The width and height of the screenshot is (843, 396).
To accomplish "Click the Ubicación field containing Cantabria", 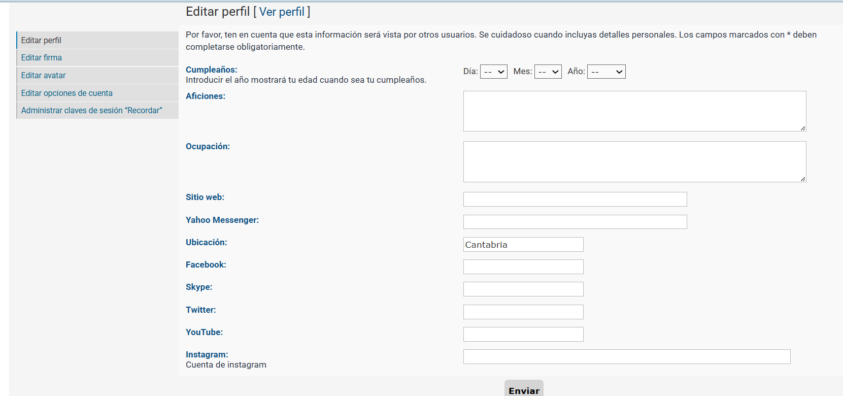I will point(523,244).
